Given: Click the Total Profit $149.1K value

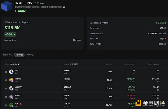Looking at the screenshot, I should [x=162, y=44].
